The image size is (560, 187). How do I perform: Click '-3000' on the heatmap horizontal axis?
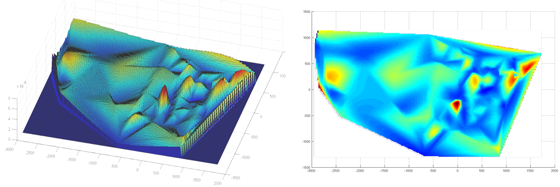311,170
